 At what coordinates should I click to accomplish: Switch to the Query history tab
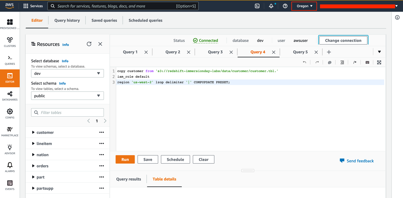[67, 20]
